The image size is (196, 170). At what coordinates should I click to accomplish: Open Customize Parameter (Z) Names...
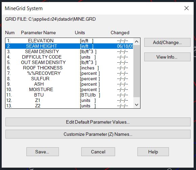coord(98,134)
